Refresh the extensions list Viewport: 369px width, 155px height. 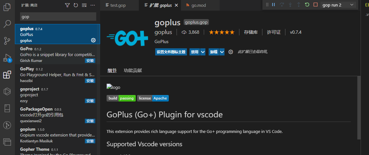(x=76, y=5)
